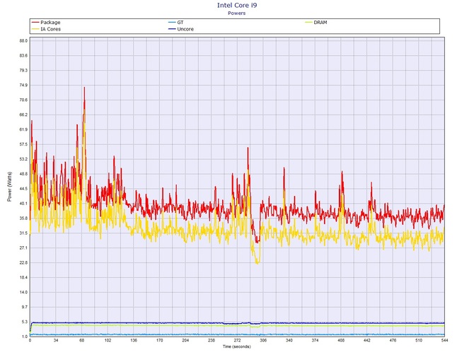
Task: Click the 74.9 power axis value
Action: point(24,85)
